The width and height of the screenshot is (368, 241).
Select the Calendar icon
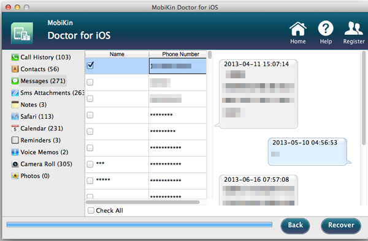click(15, 128)
